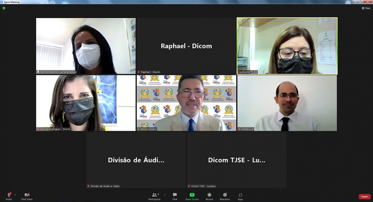The image size is (373, 202).
Task: Click the highlighted Cerimonial TJSE video tile
Action: pos(287,46)
